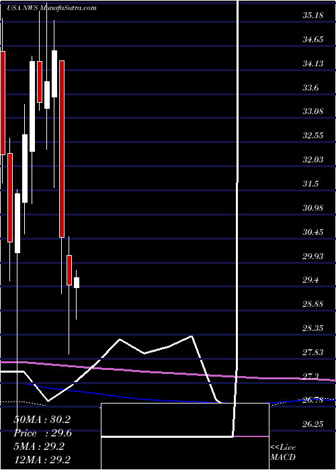Click the 28.35 price axis label
The width and height of the screenshot is (336, 470).
tap(312, 328)
